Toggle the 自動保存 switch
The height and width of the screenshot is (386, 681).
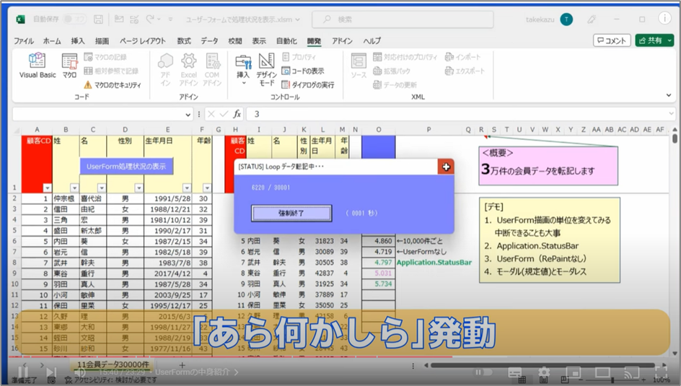pyautogui.click(x=74, y=19)
